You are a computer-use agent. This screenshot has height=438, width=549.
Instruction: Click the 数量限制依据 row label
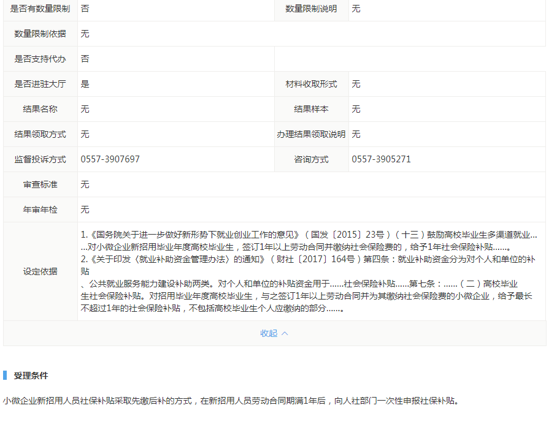coord(40,34)
